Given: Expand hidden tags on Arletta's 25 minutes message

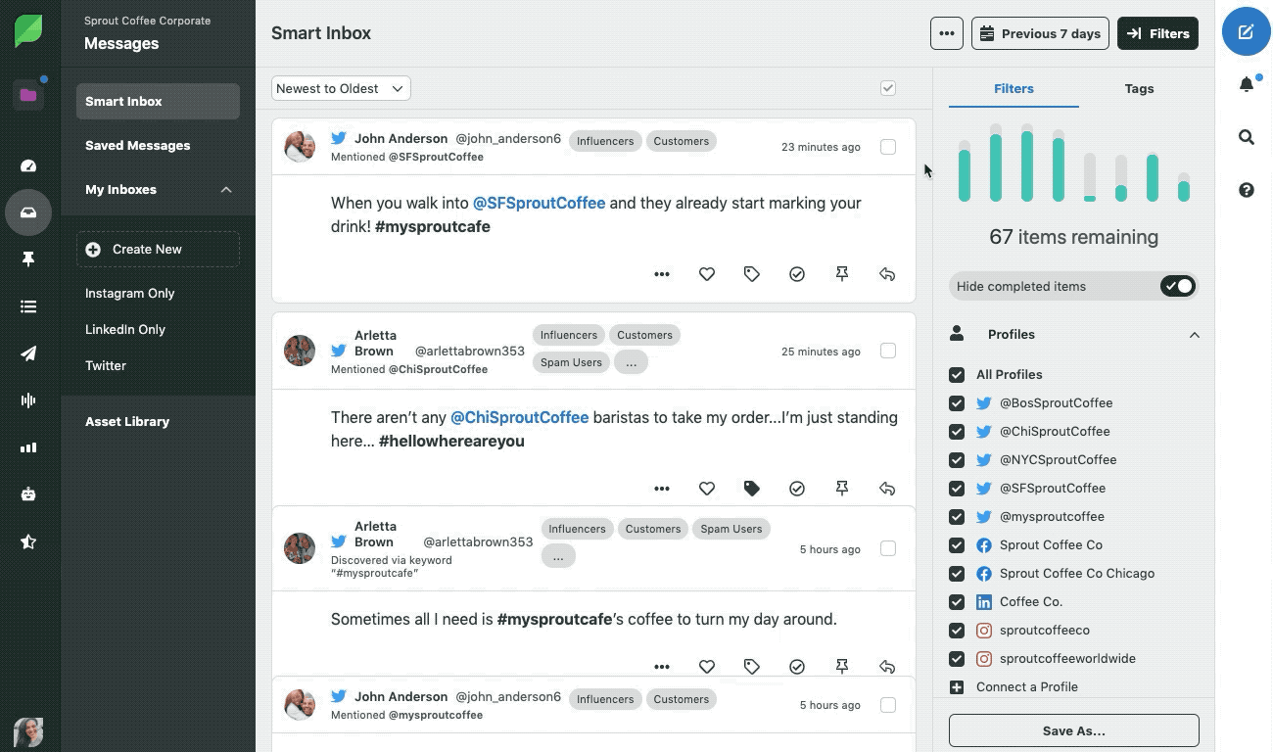Looking at the screenshot, I should [x=631, y=362].
